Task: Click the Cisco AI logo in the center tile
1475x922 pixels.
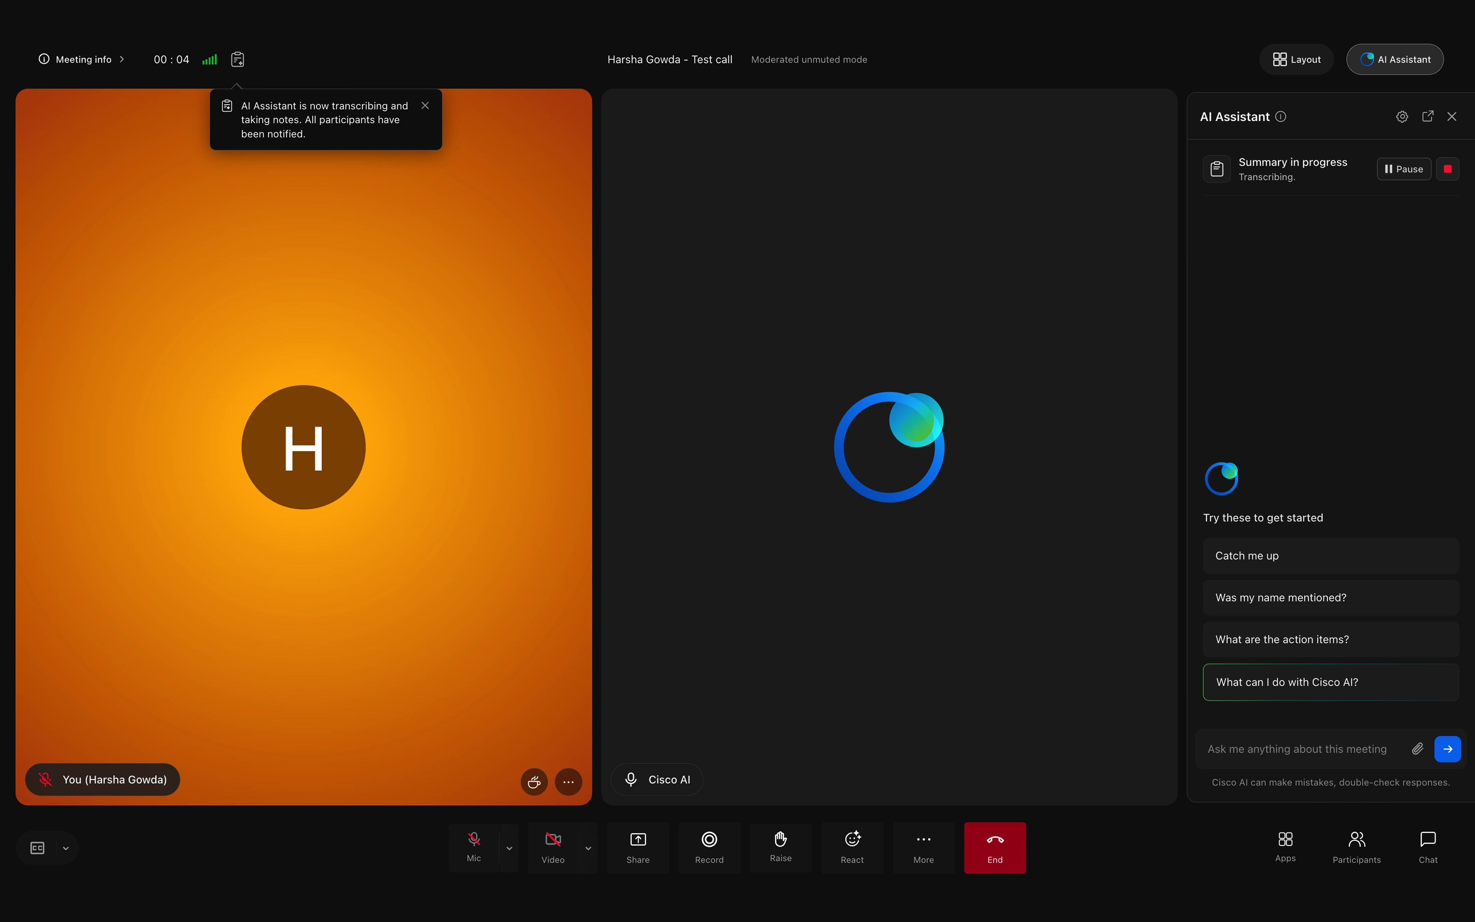Action: click(889, 447)
